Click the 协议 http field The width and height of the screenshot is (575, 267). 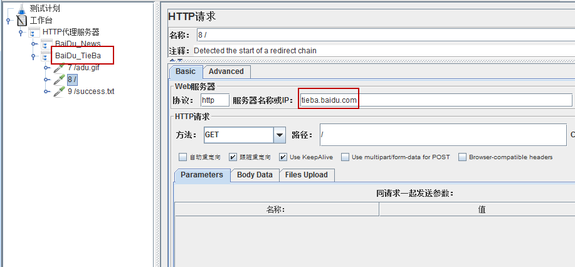[215, 100]
